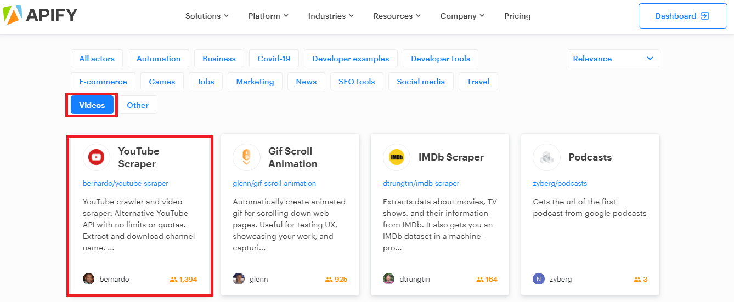
Task: Click the users icon next to 1,394
Action: click(173, 280)
